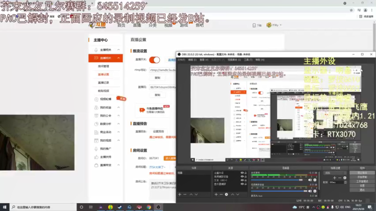Hide the 文本 (GDI+) source with eye icon
376x211 pixels.
tap(242, 180)
